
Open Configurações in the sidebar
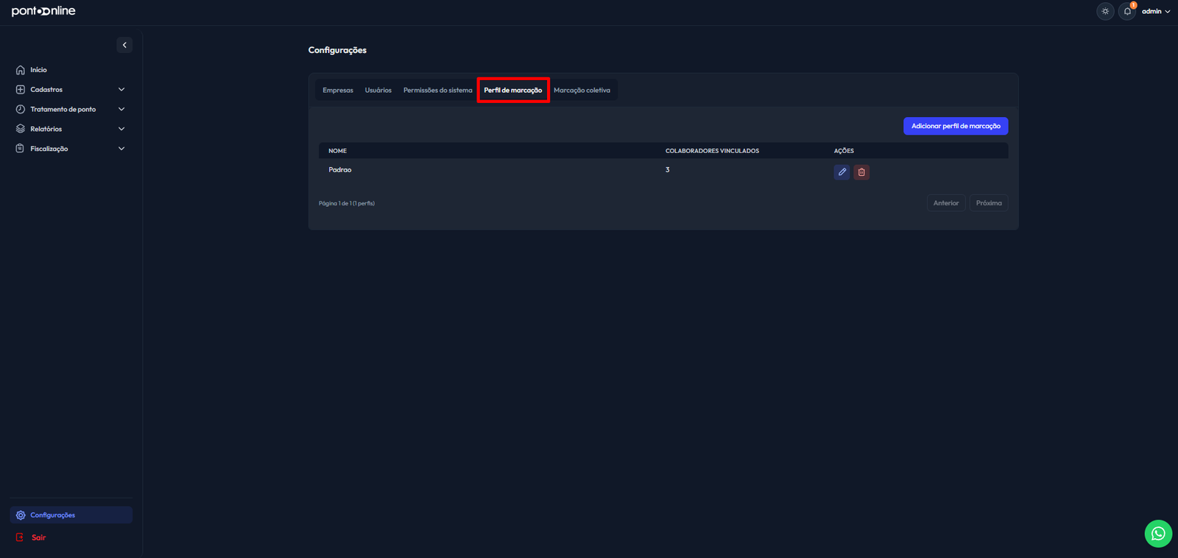[x=71, y=515]
